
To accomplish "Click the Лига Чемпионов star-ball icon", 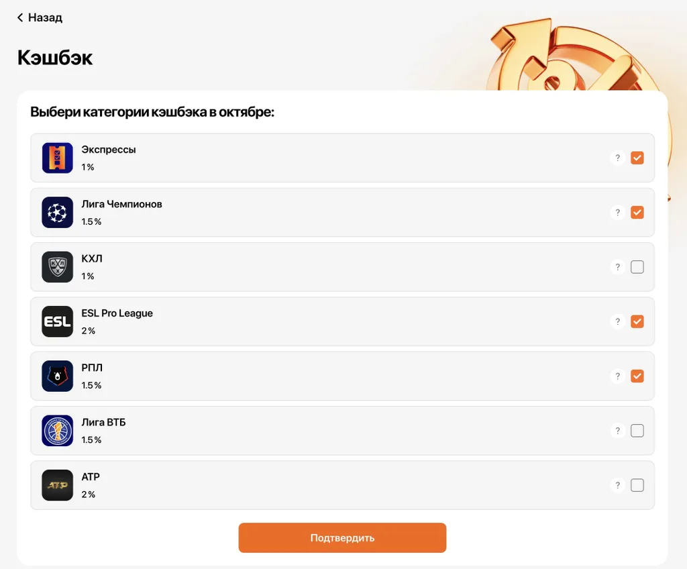I will pyautogui.click(x=57, y=213).
